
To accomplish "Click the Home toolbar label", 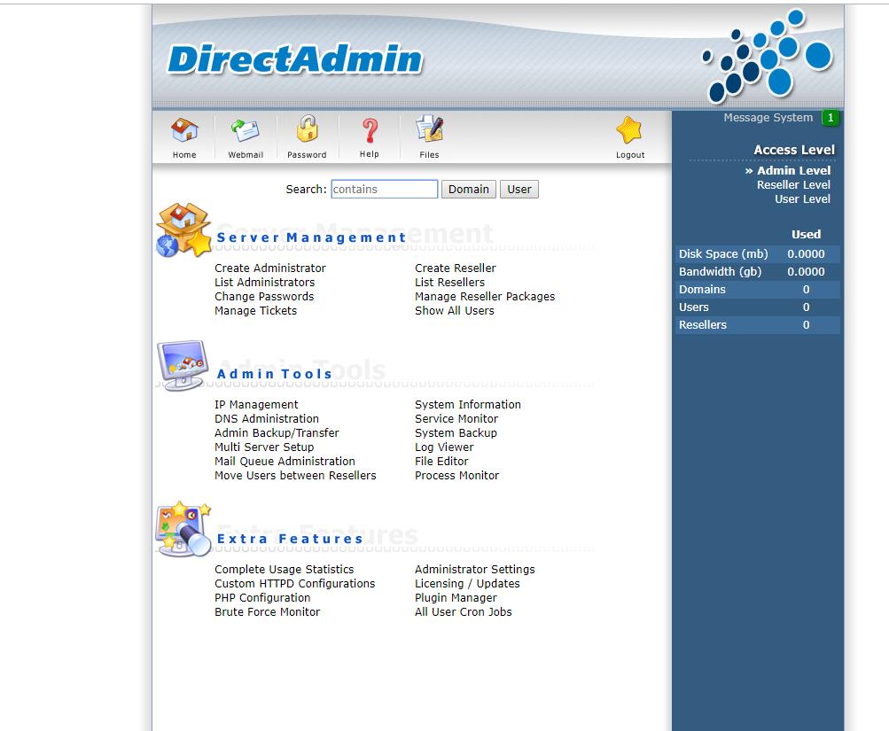I will [184, 155].
